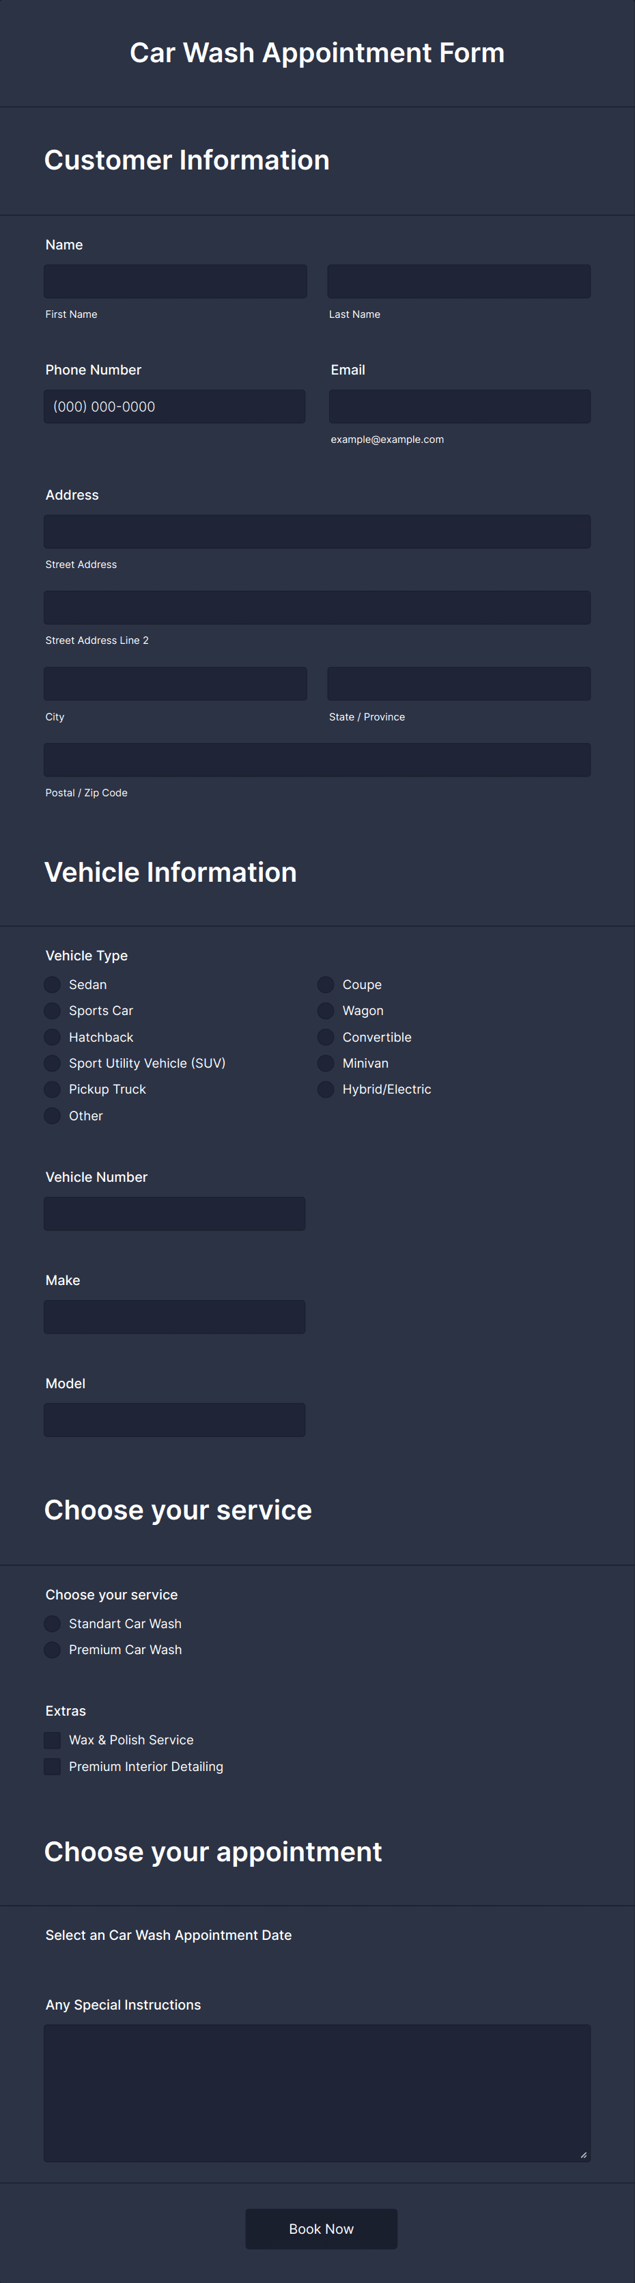Enable Premium Interior Detailing extra
Image resolution: width=635 pixels, height=2283 pixels.
point(53,1766)
